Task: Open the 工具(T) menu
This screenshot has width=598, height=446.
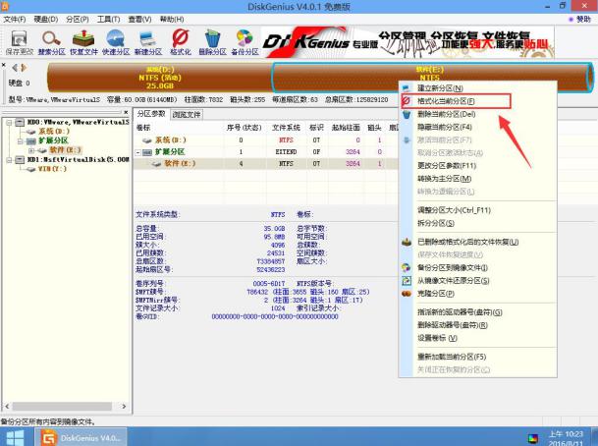Action: (108, 19)
